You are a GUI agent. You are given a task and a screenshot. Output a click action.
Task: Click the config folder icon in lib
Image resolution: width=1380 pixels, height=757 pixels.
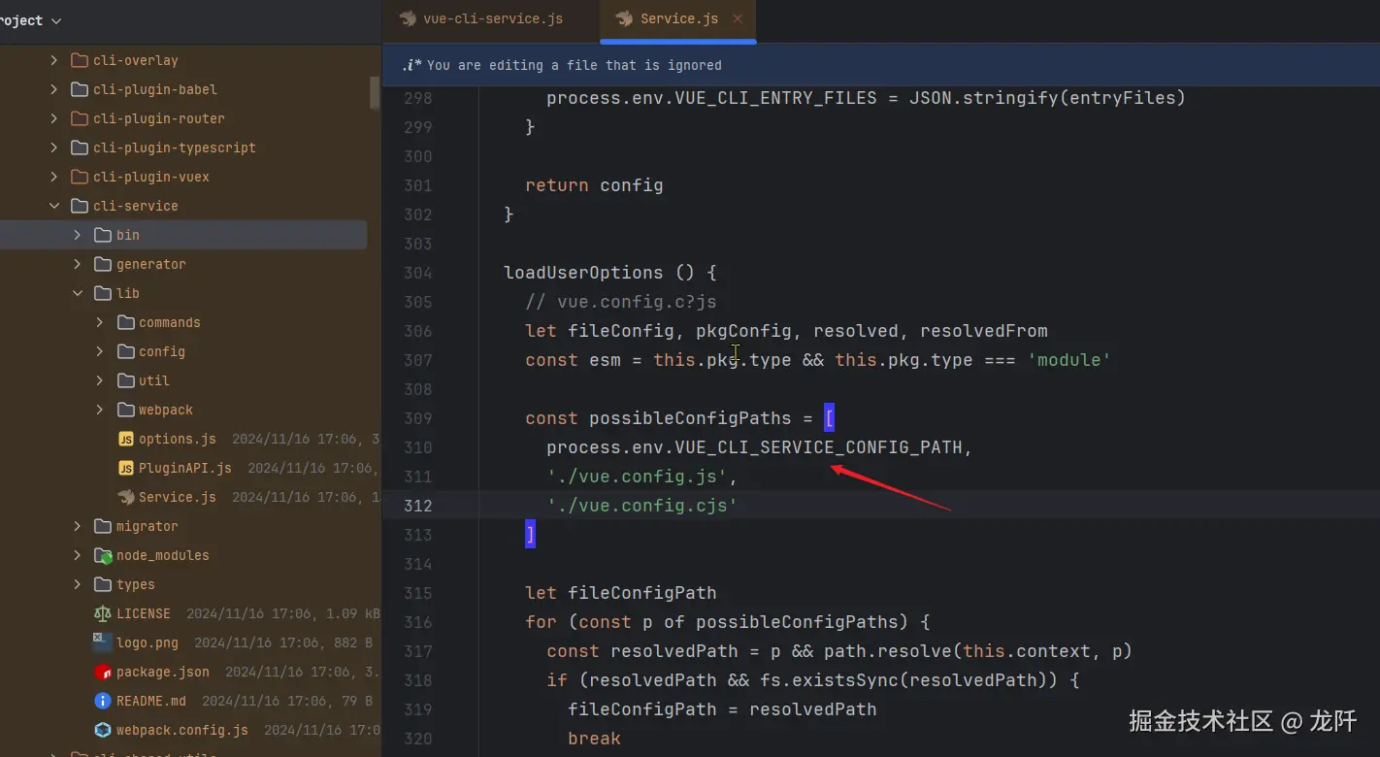click(x=125, y=351)
